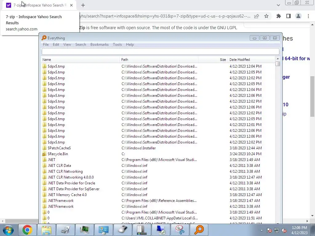Open Chrome's tab search chevron
315x236 pixels.
278,5
